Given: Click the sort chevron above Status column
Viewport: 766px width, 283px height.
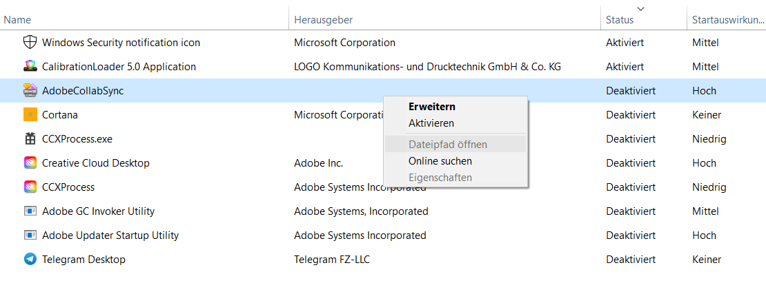Looking at the screenshot, I should pyautogui.click(x=641, y=8).
